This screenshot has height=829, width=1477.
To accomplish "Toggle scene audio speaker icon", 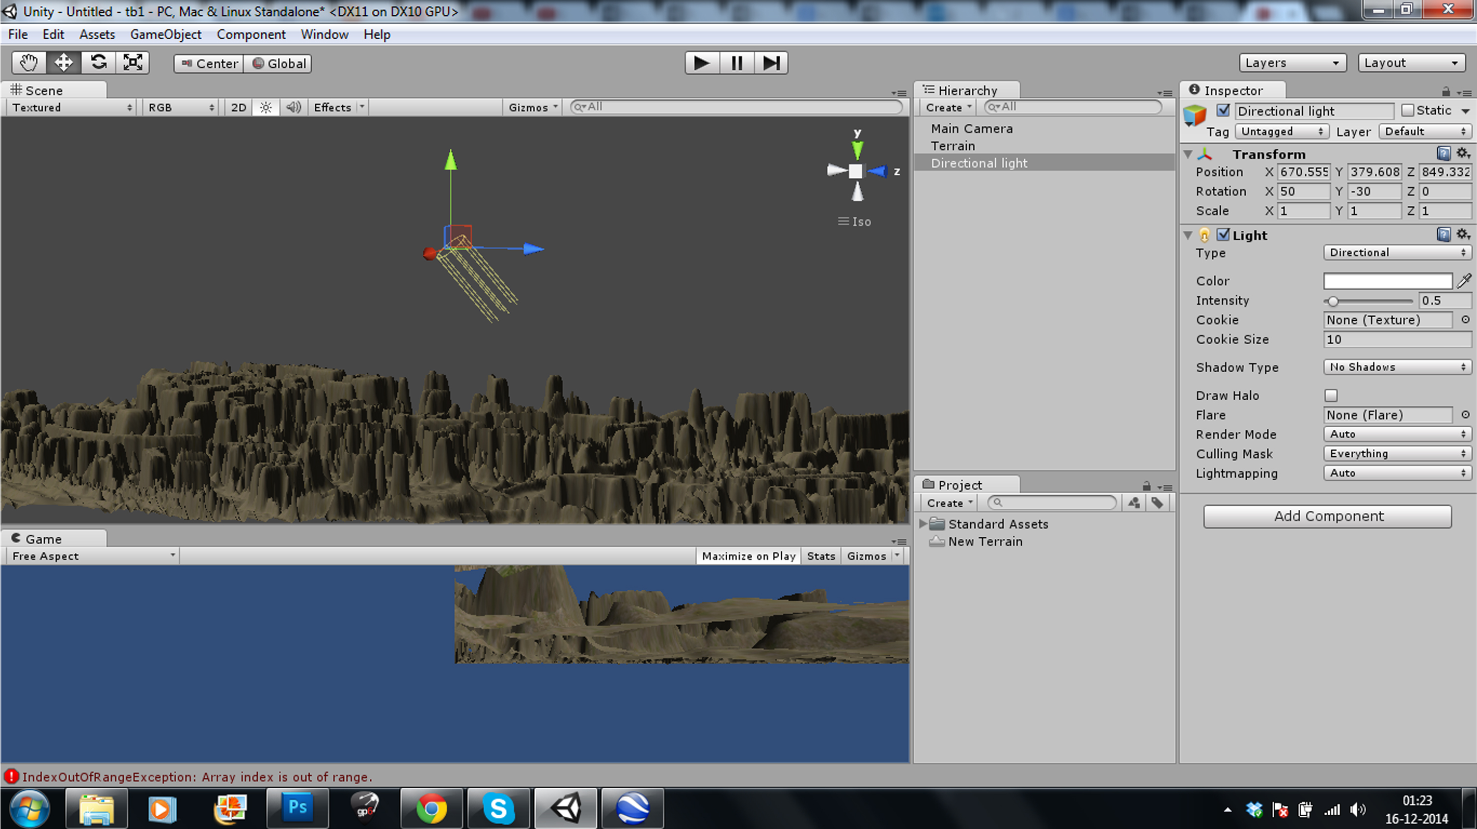I will (x=294, y=107).
